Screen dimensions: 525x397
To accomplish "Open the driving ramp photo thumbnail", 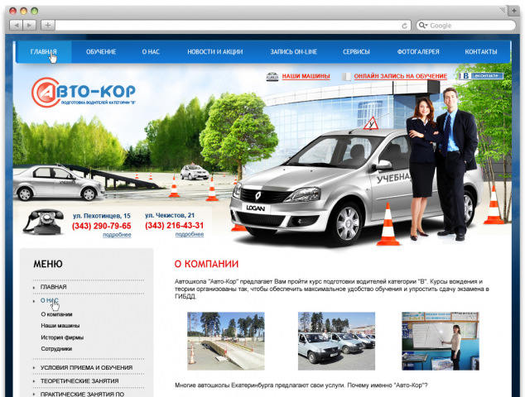I will pyautogui.click(x=226, y=341).
